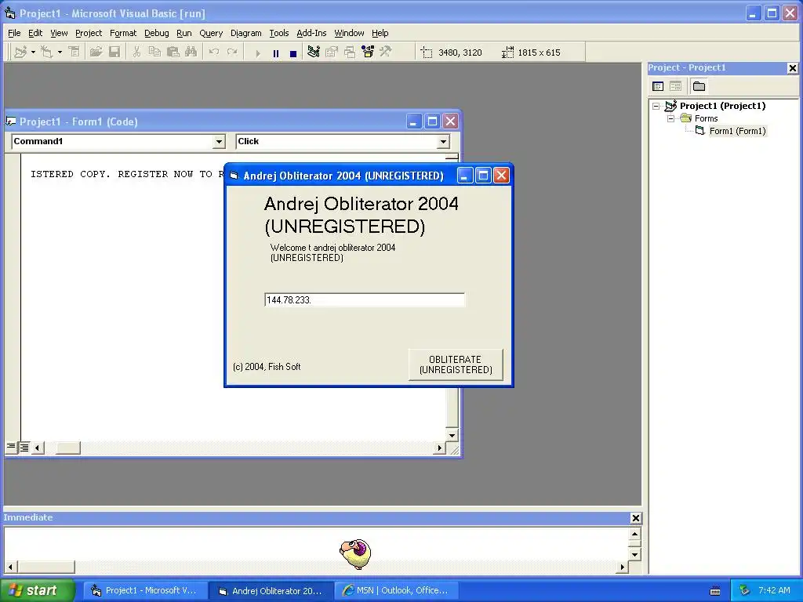The height and width of the screenshot is (602, 803).
Task: Open the View menu
Action: [59, 33]
